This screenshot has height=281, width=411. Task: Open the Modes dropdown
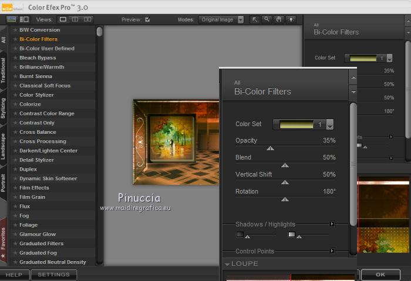(241, 19)
